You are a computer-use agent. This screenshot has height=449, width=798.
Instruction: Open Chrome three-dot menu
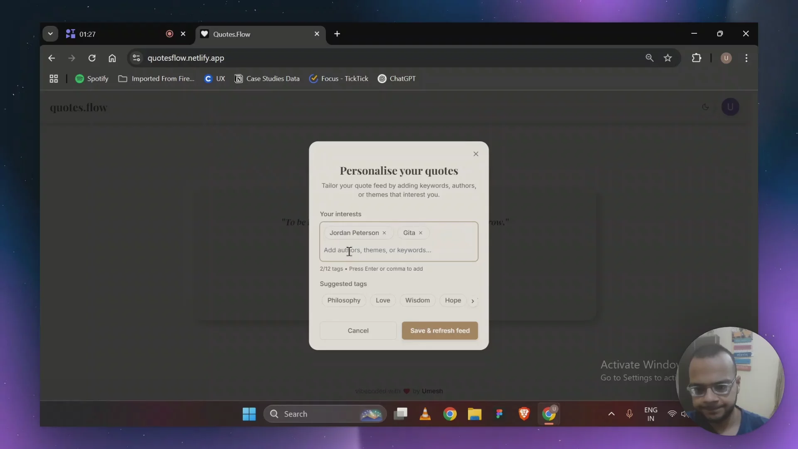(746, 58)
